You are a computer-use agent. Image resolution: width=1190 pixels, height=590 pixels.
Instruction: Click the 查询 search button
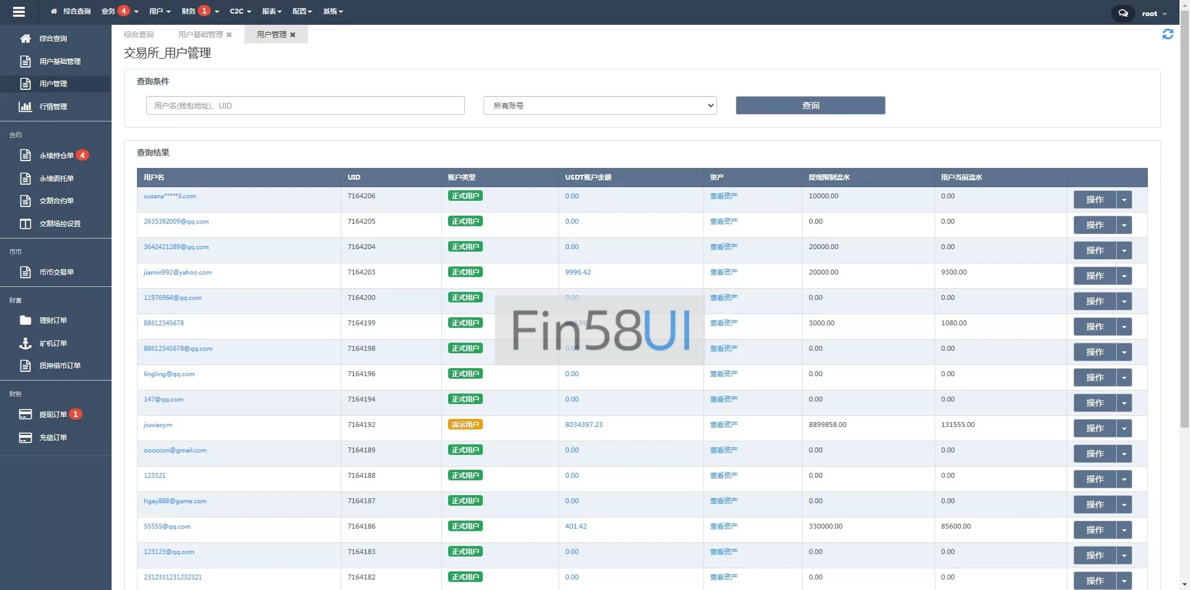[810, 105]
